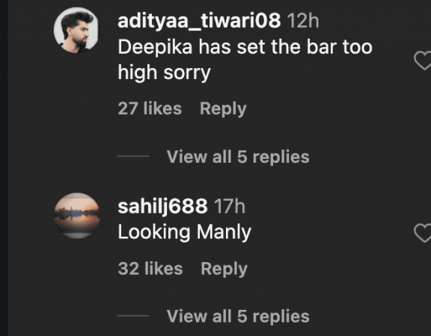
Task: Like sahilj688's comment with the heart icon
Action: coord(423,233)
